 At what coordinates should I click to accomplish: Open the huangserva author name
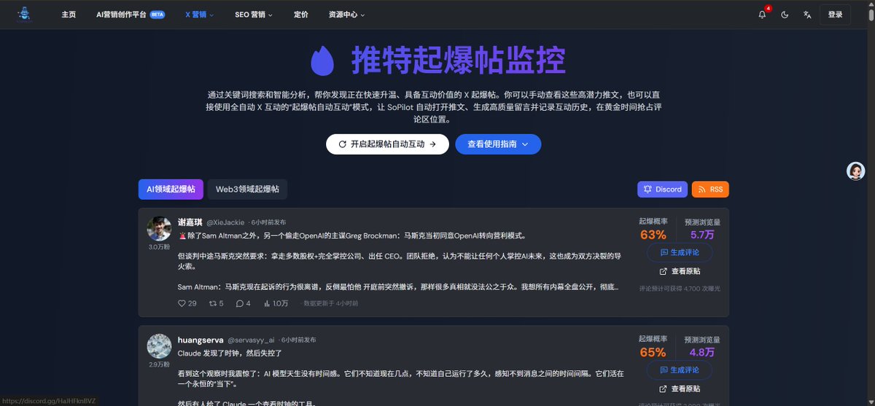click(201, 340)
